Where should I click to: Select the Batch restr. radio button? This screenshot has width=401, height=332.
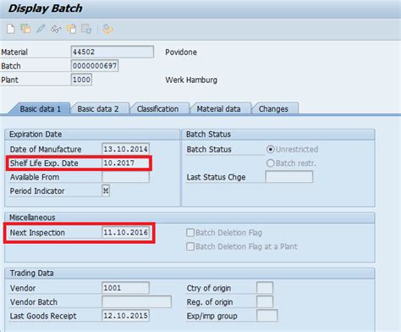(x=271, y=163)
